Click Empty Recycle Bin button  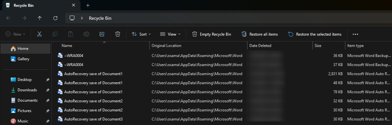pos(212,34)
